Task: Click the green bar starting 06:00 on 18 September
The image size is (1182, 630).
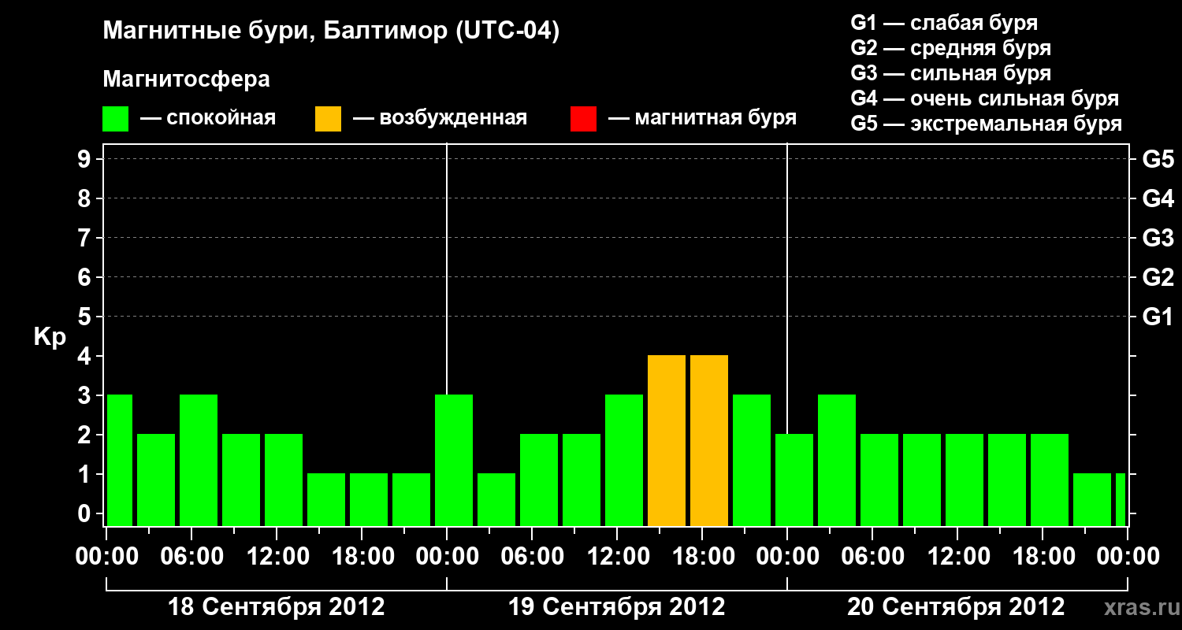Action: [x=199, y=461]
